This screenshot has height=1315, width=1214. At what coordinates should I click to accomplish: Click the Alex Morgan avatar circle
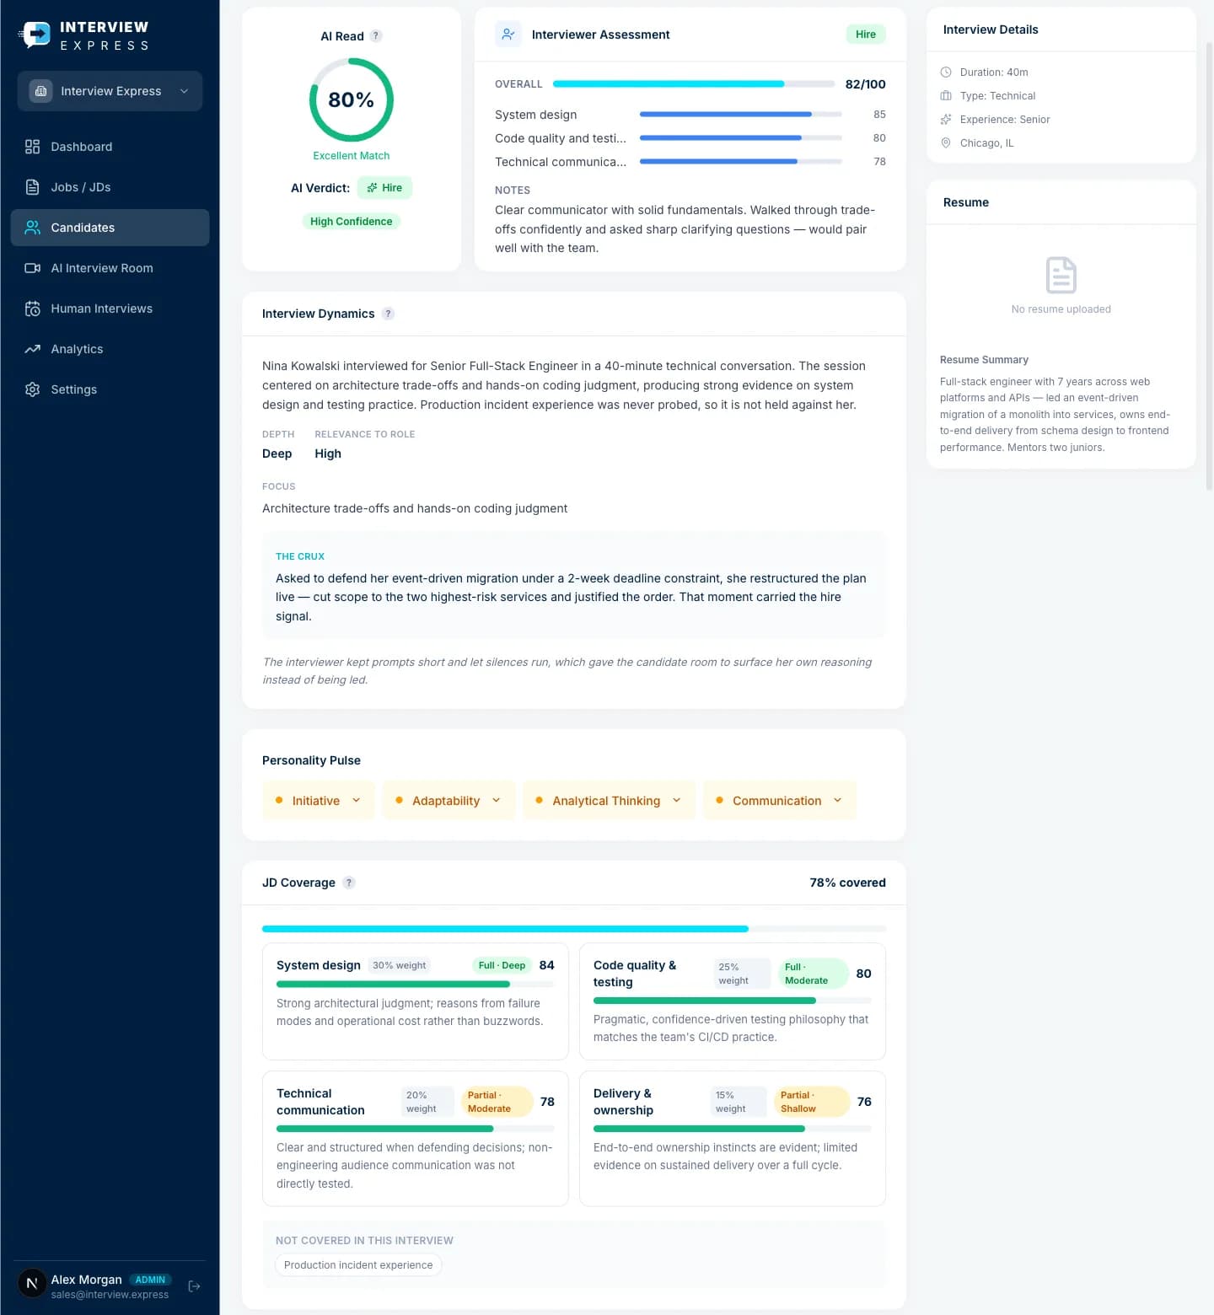point(32,1284)
